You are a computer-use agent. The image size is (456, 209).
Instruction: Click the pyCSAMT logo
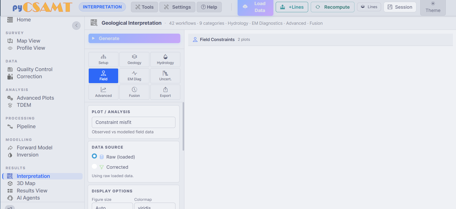click(42, 7)
